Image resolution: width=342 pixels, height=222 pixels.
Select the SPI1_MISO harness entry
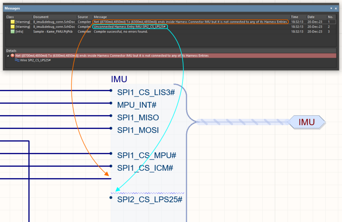(x=138, y=118)
